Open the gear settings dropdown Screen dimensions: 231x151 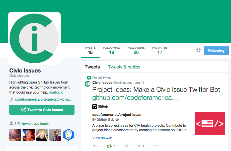click(198, 50)
